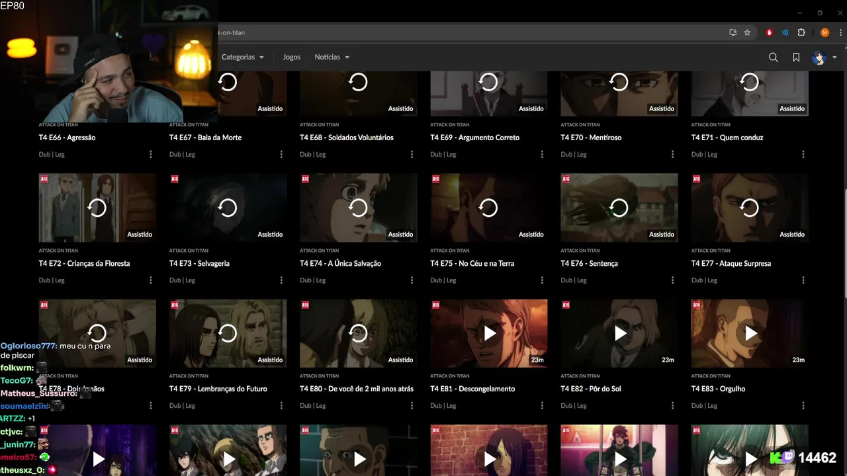The width and height of the screenshot is (847, 476).
Task: Open options menu for E71 - Quem conduz
Action: 803,154
